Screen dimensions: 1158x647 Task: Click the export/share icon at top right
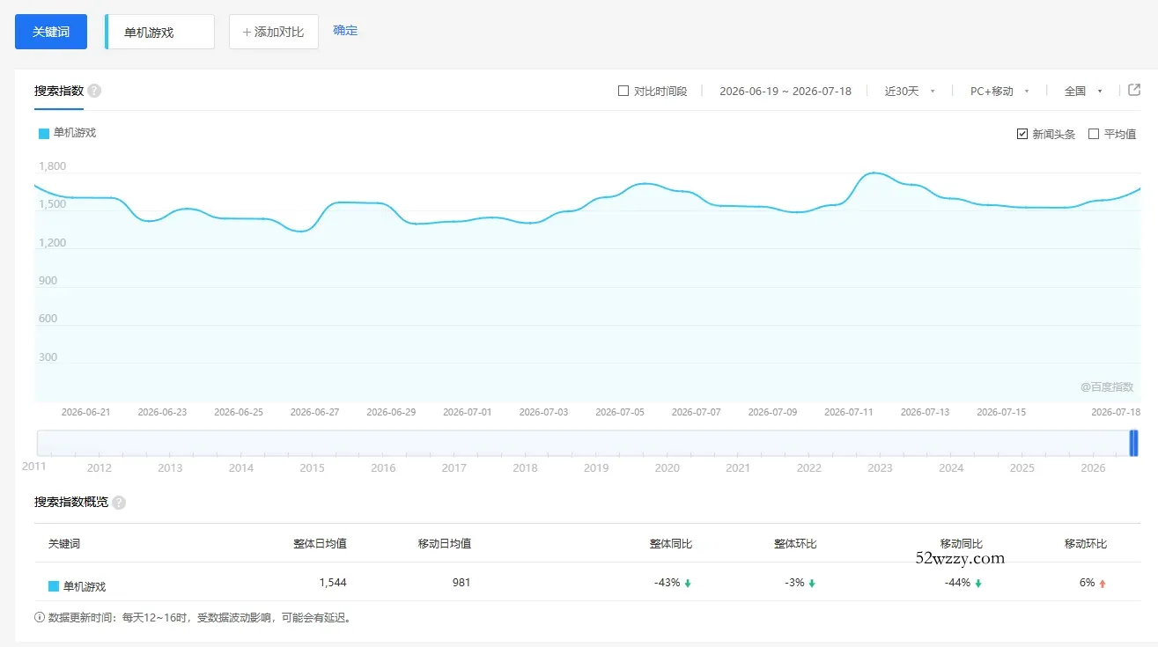(1134, 90)
